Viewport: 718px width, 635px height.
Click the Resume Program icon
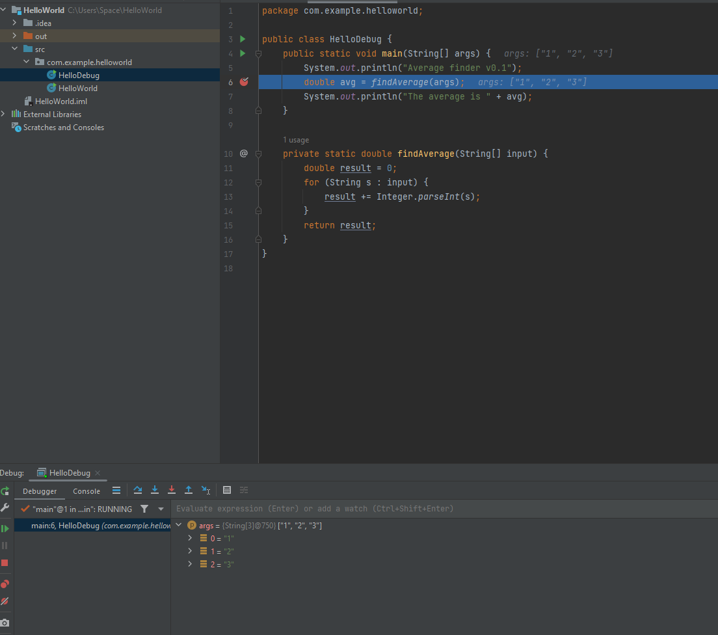tap(5, 528)
